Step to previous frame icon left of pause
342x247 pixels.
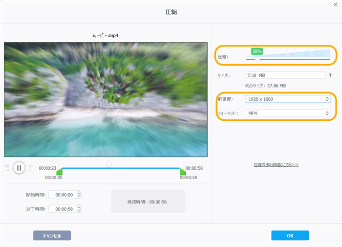pyautogui.click(x=6, y=168)
